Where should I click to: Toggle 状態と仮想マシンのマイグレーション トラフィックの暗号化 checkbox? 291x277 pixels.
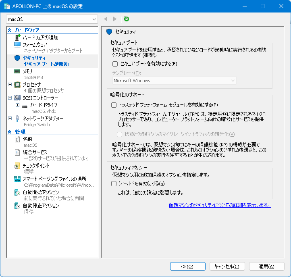(120, 134)
